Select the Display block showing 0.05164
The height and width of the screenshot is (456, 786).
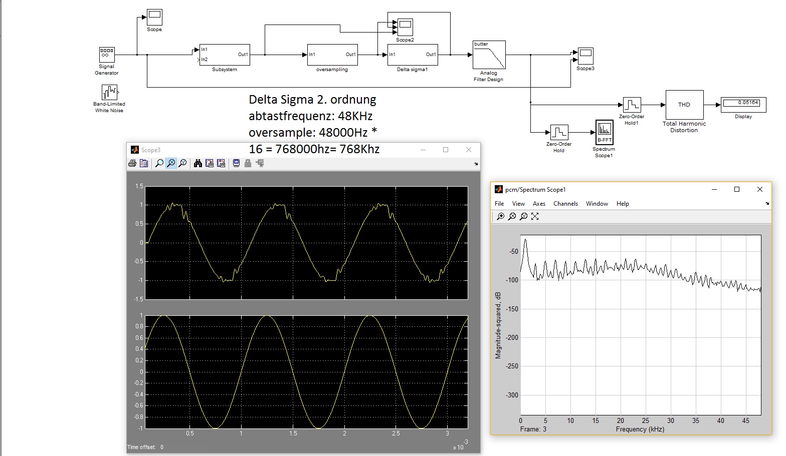coord(743,105)
